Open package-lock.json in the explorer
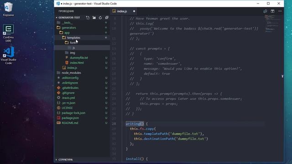 click(73, 113)
